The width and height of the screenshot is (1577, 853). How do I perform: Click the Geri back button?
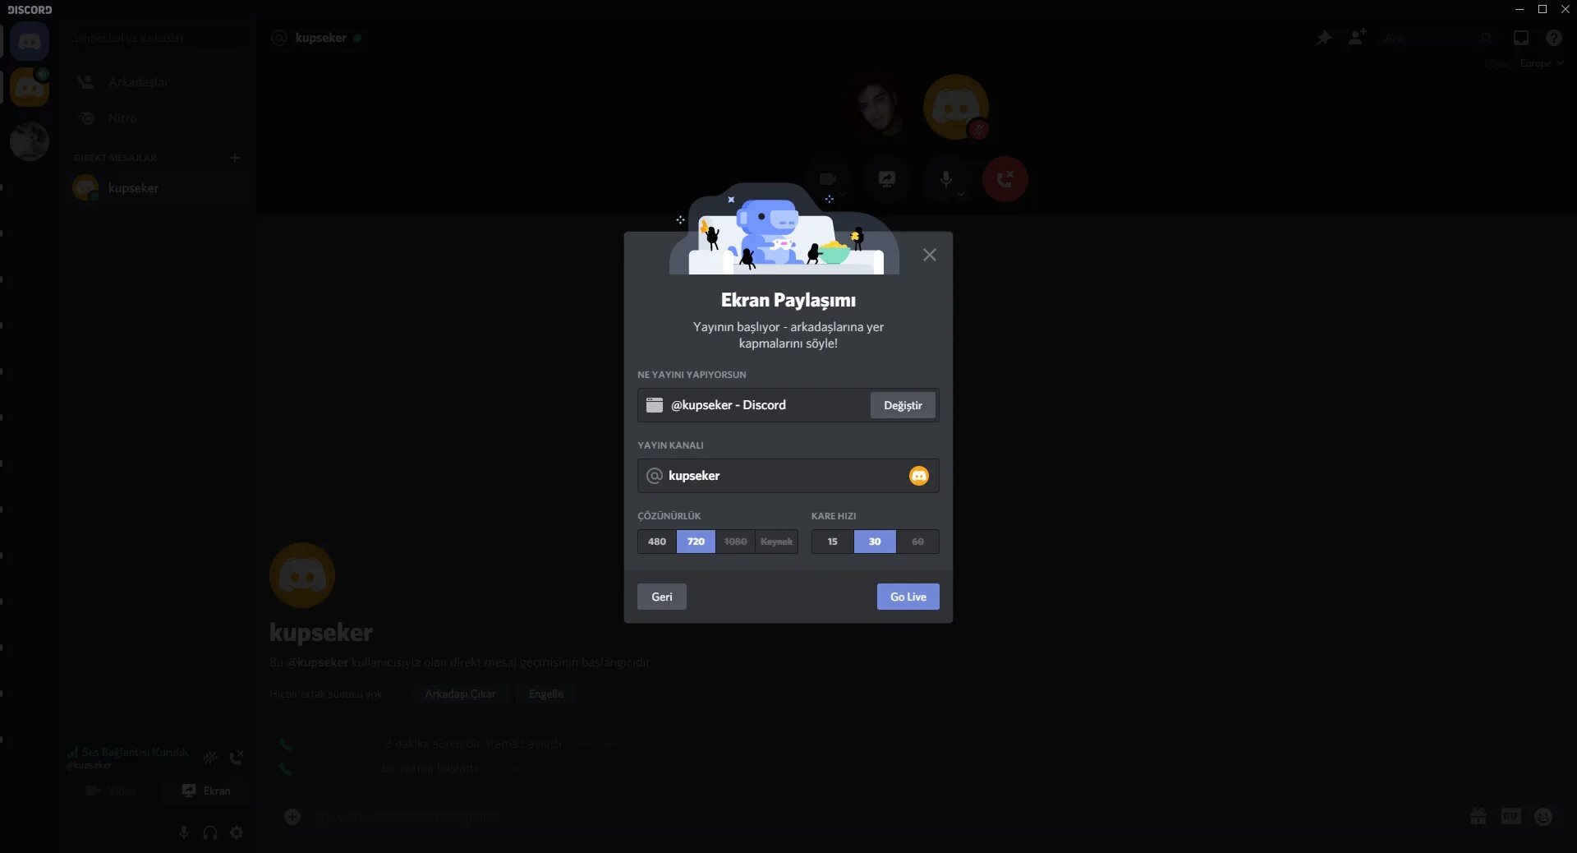[x=661, y=597]
